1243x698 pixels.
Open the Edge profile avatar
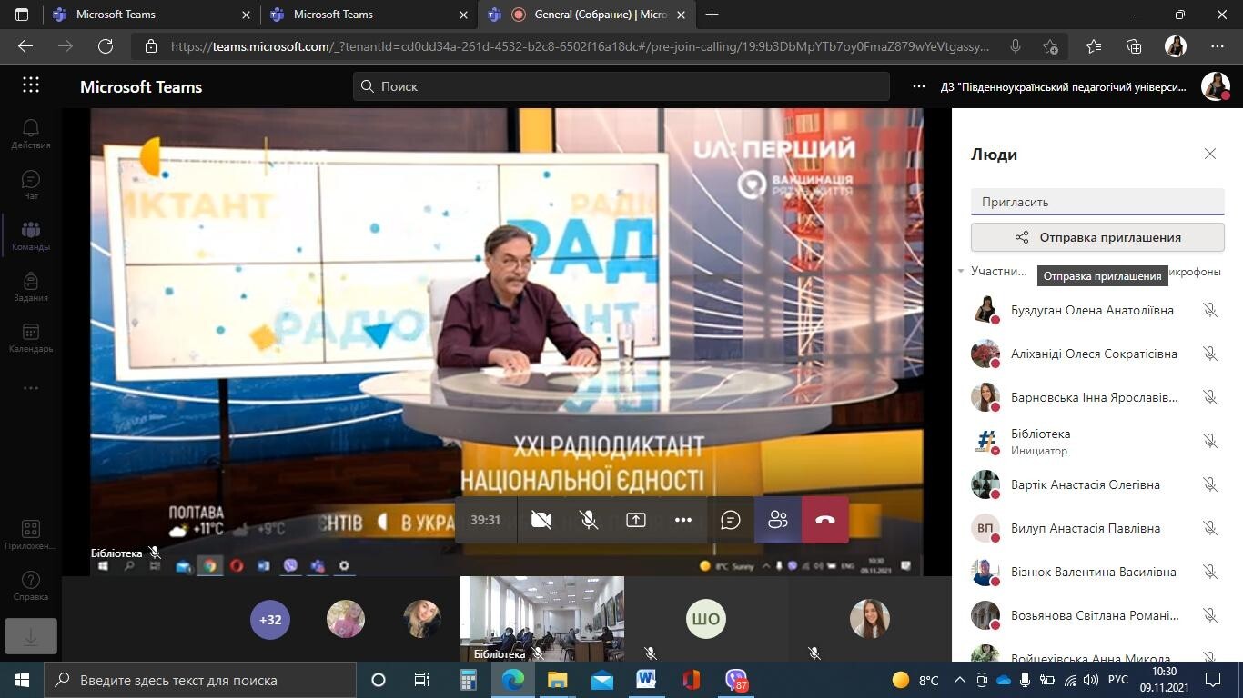click(x=1176, y=46)
